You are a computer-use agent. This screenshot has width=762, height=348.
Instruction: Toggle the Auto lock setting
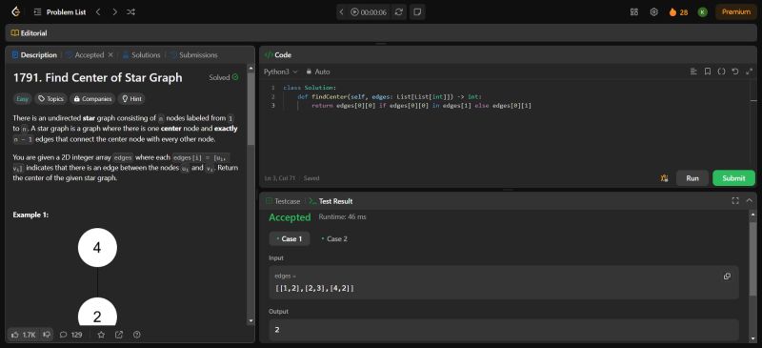(318, 72)
